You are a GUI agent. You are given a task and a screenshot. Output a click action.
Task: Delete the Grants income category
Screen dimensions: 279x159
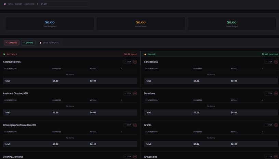tap(276, 125)
